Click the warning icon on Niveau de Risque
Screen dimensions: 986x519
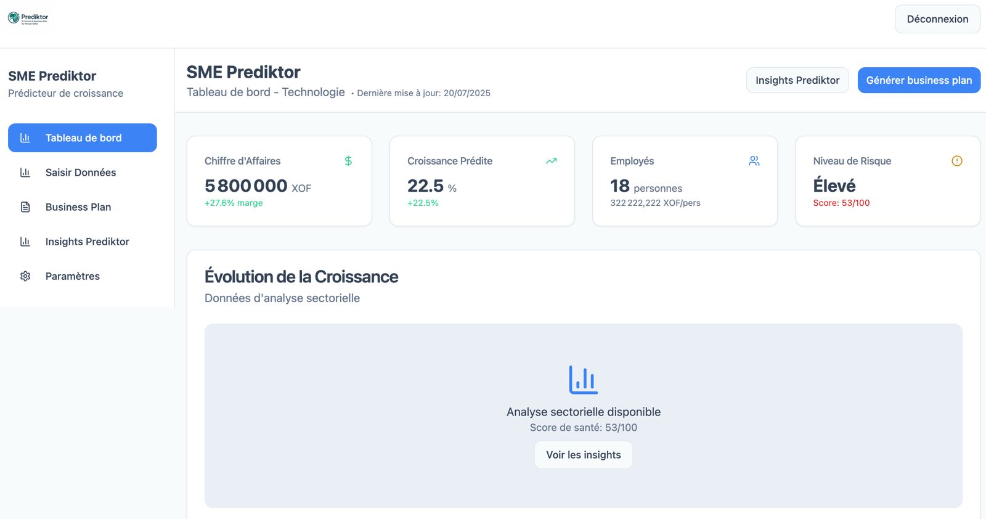coord(957,161)
